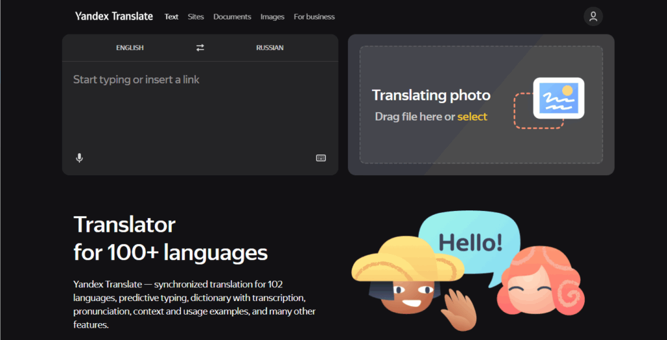The width and height of the screenshot is (667, 340).
Task: Open the ENGLISH source language selector
Action: (130, 48)
